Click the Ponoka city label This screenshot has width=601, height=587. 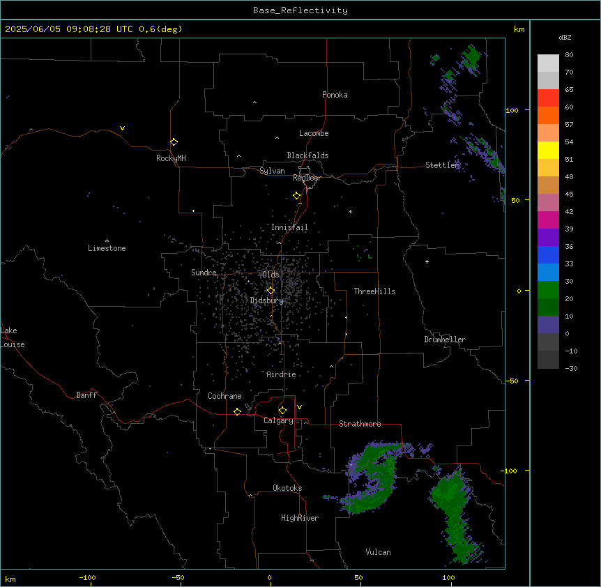[335, 95]
